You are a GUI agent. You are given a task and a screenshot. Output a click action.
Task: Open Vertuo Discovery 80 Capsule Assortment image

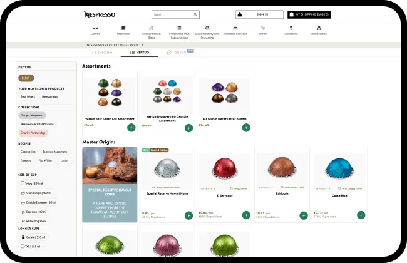point(167,91)
